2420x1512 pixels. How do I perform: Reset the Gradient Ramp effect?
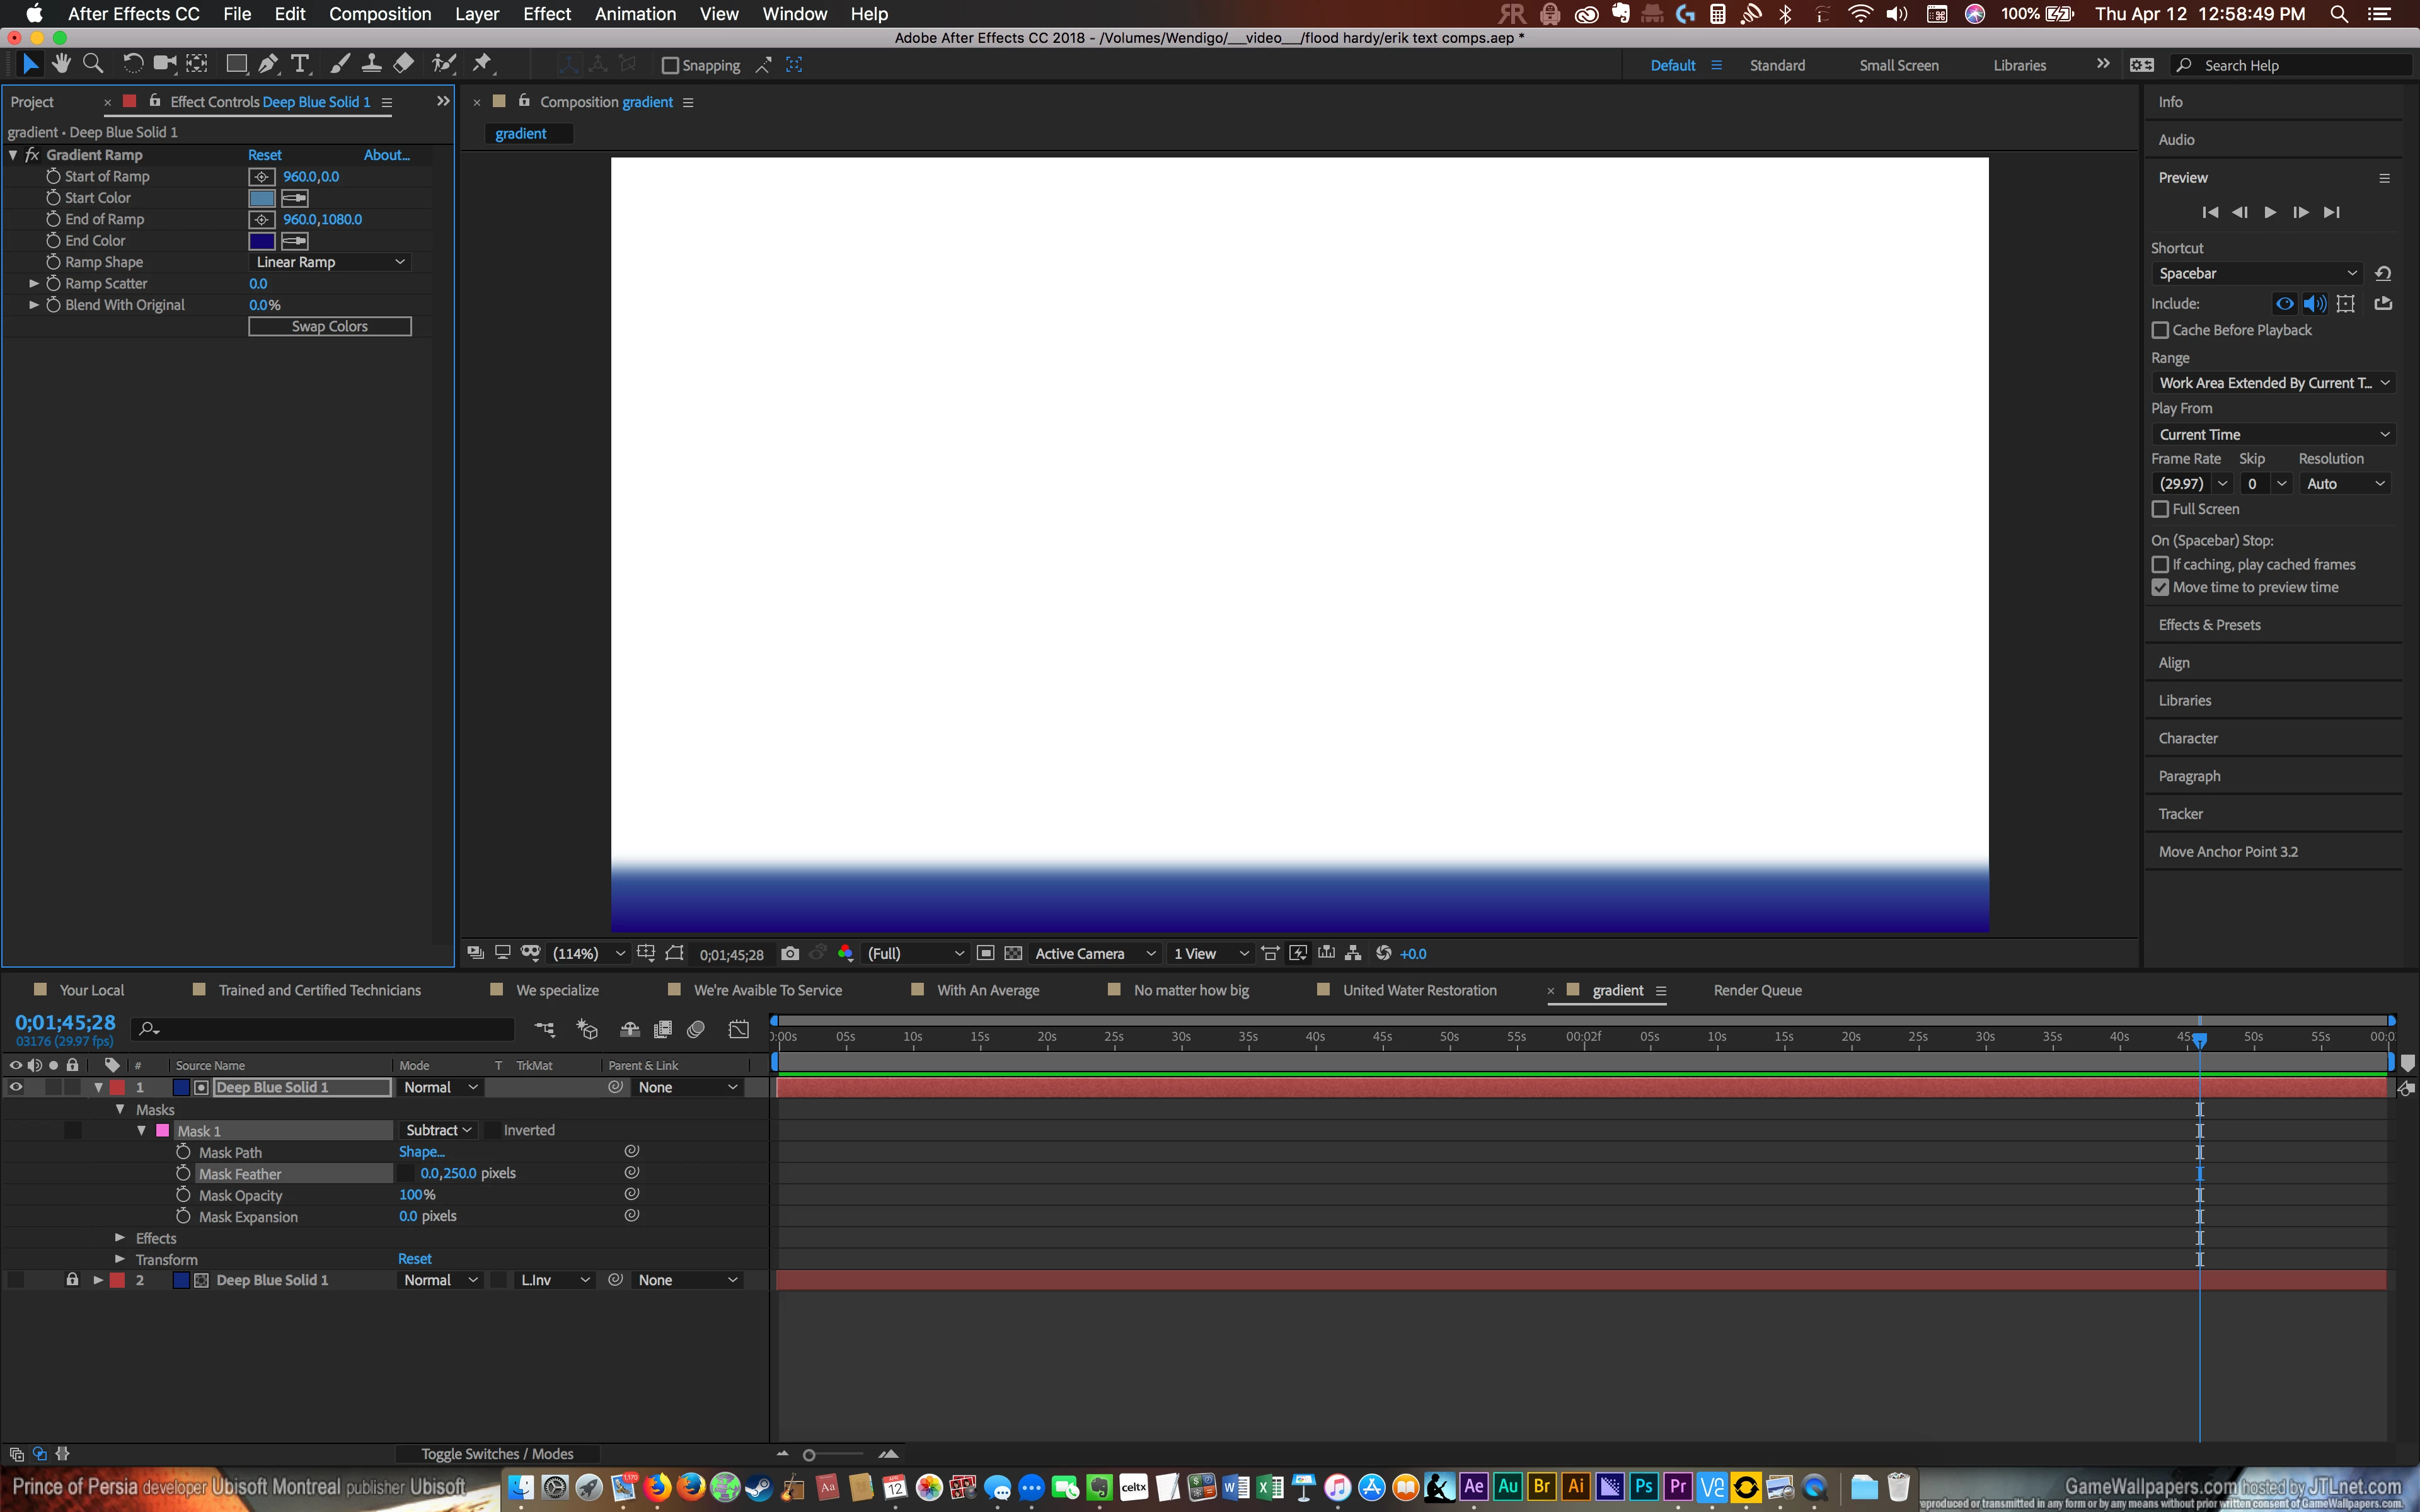coord(265,155)
